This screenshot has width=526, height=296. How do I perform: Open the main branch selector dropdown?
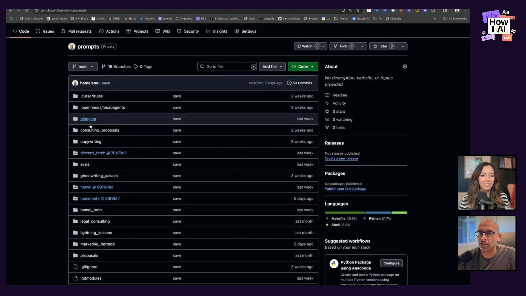[x=83, y=67]
